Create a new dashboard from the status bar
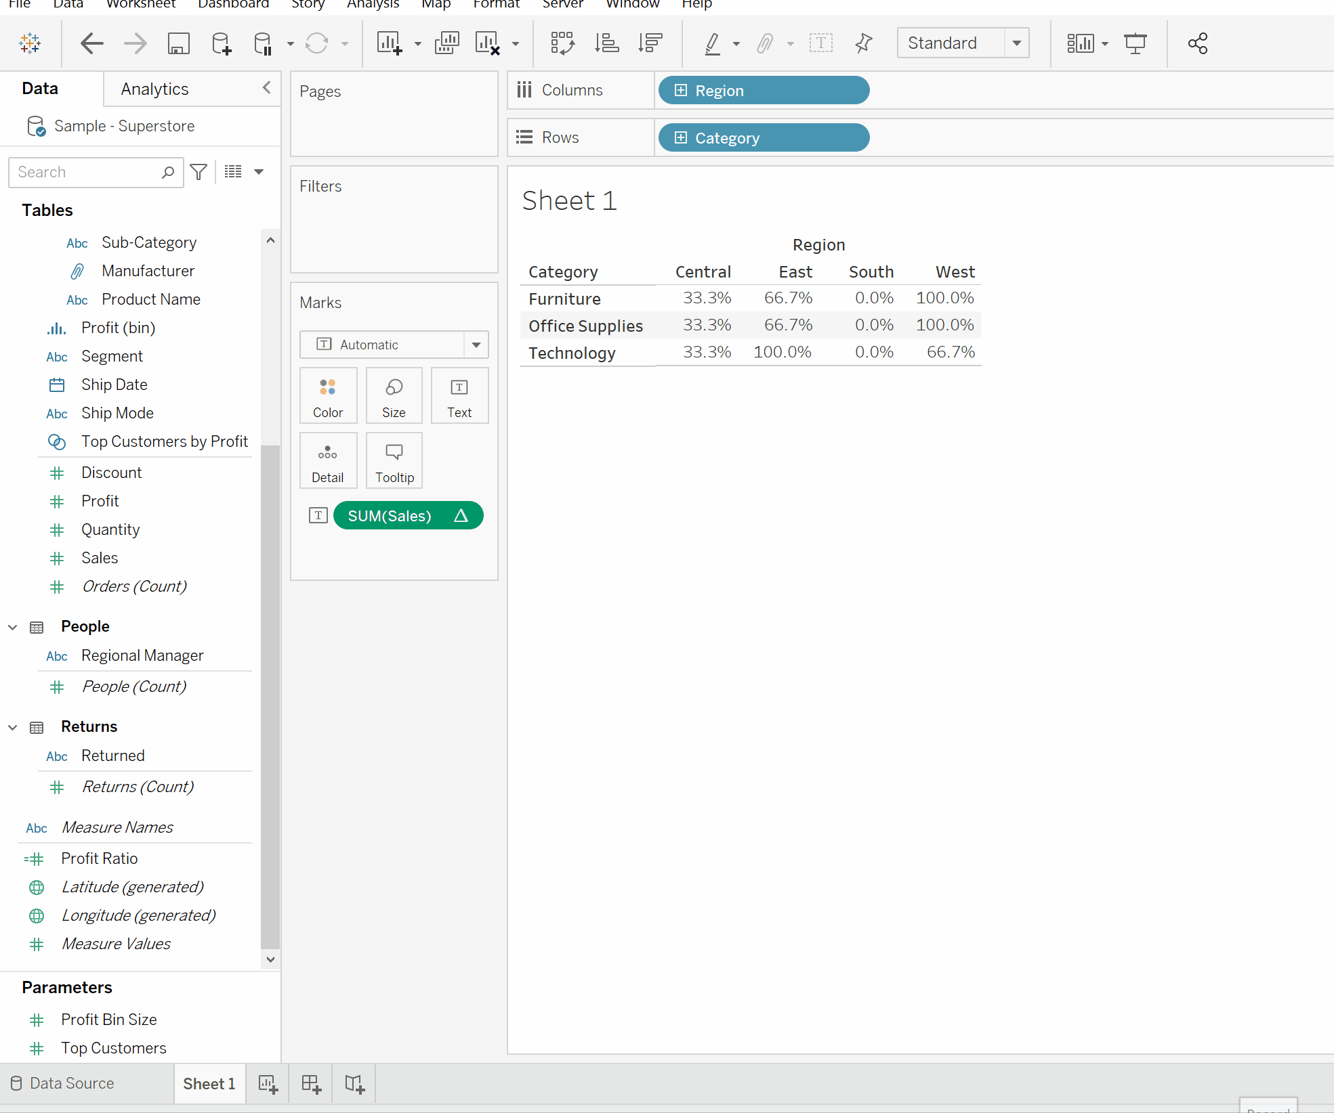 pyautogui.click(x=310, y=1083)
